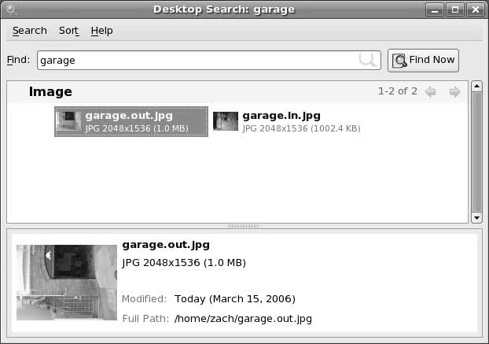489x344 pixels.
Task: Minimize the Desktop Search window
Action: [435, 9]
